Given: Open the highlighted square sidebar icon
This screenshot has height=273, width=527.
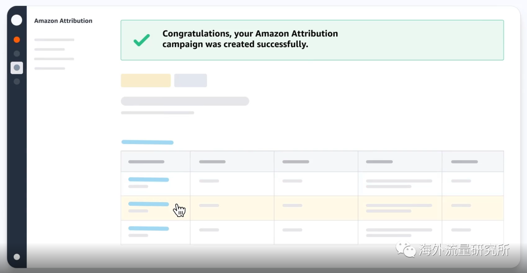Looking at the screenshot, I should tap(17, 68).
